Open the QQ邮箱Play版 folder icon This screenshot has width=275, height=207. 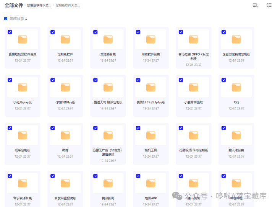click(x=65, y=87)
